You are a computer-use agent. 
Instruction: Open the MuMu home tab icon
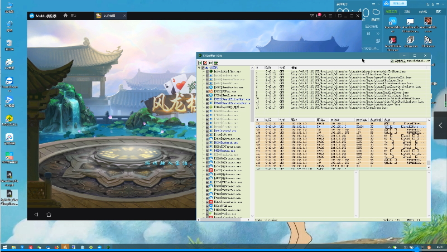point(65,16)
